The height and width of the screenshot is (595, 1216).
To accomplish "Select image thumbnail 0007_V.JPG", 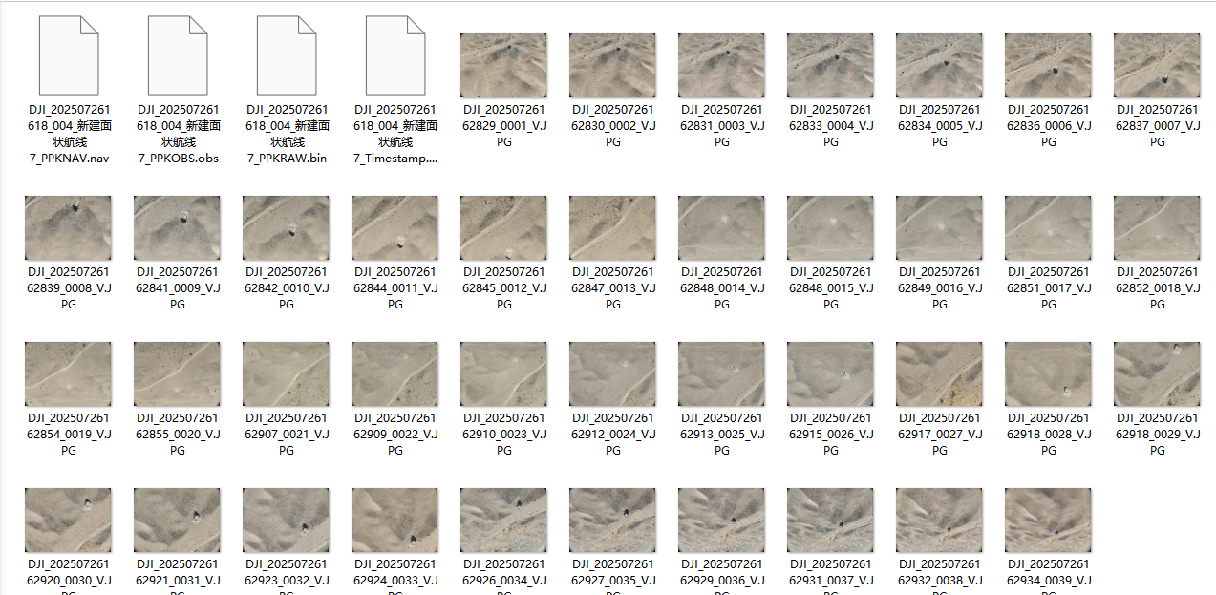I will point(1157,66).
